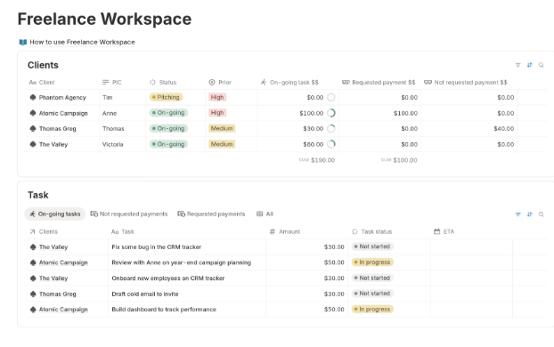Screen dimensions: 554x347
Task: Click the Pitching status tag
Action: (x=166, y=97)
